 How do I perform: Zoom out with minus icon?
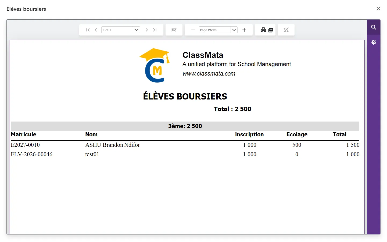tap(193, 30)
